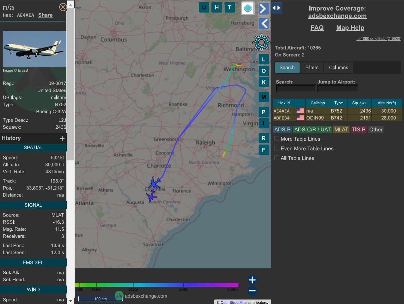Toggle Other source filter
404x304 pixels.
click(376, 130)
